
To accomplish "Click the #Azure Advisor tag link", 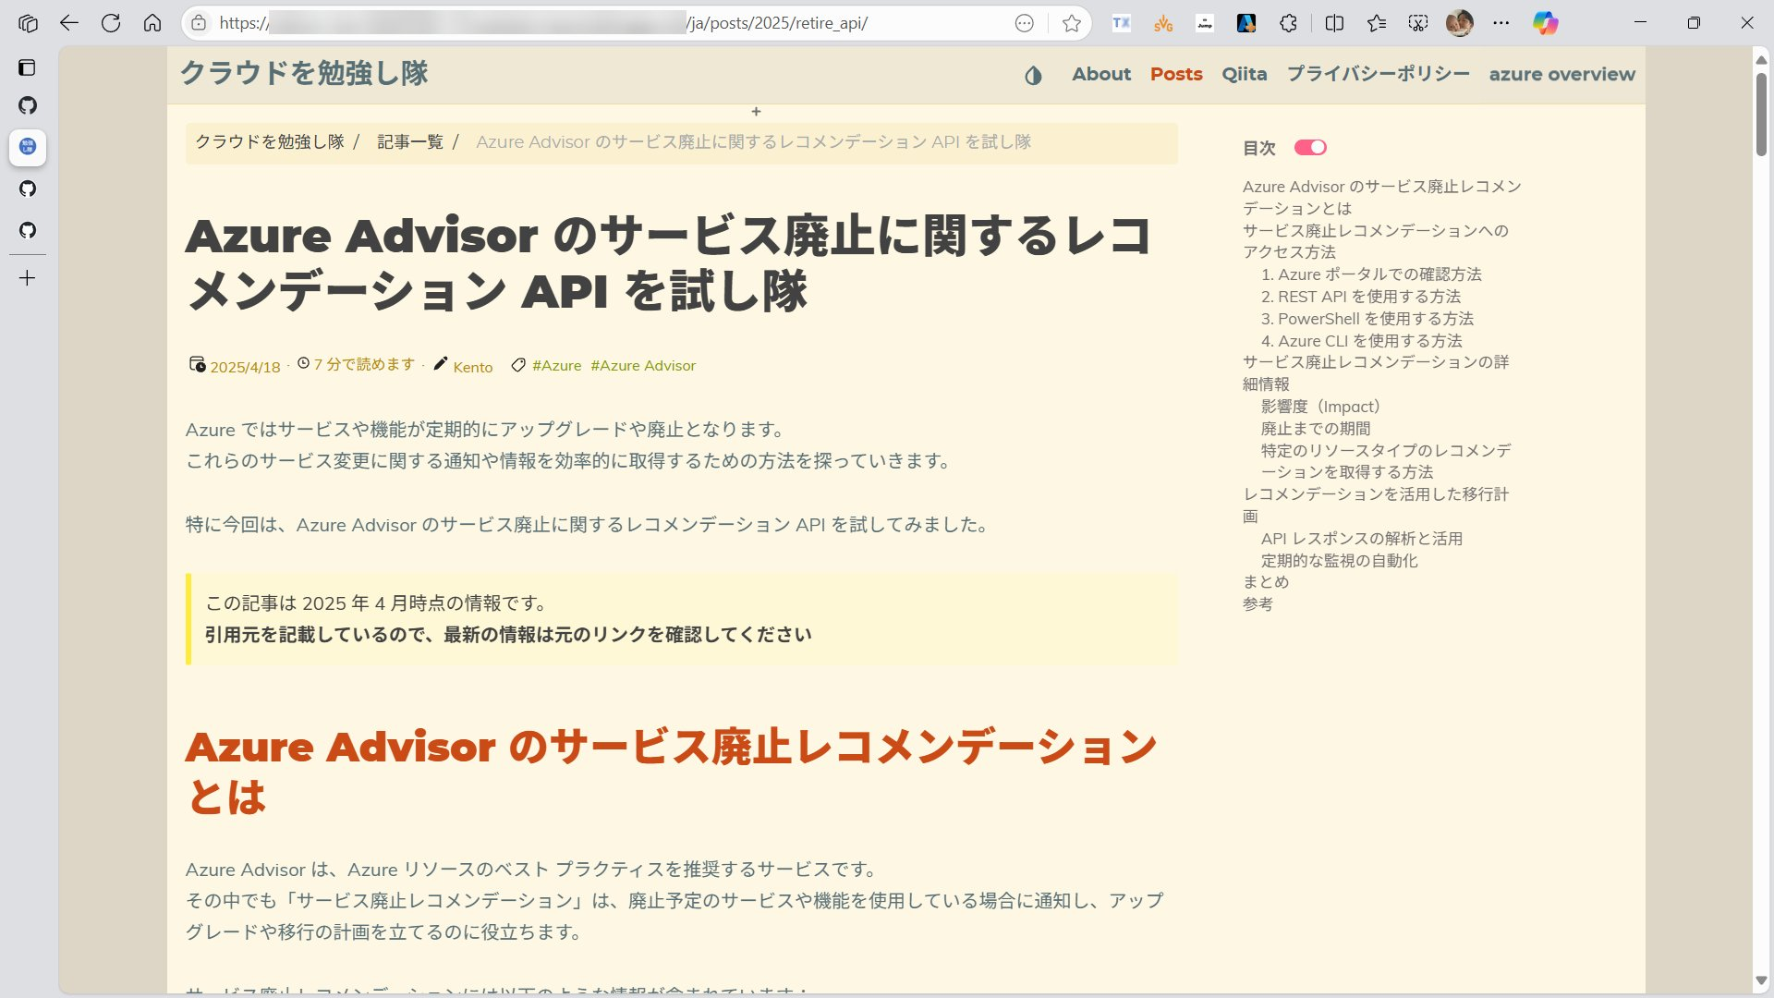I will tap(643, 366).
